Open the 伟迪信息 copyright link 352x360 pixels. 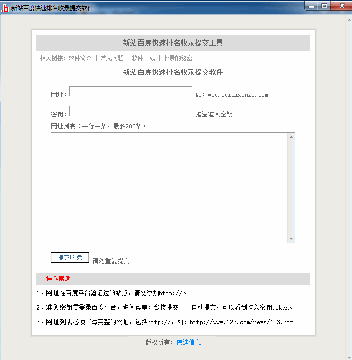(x=189, y=342)
